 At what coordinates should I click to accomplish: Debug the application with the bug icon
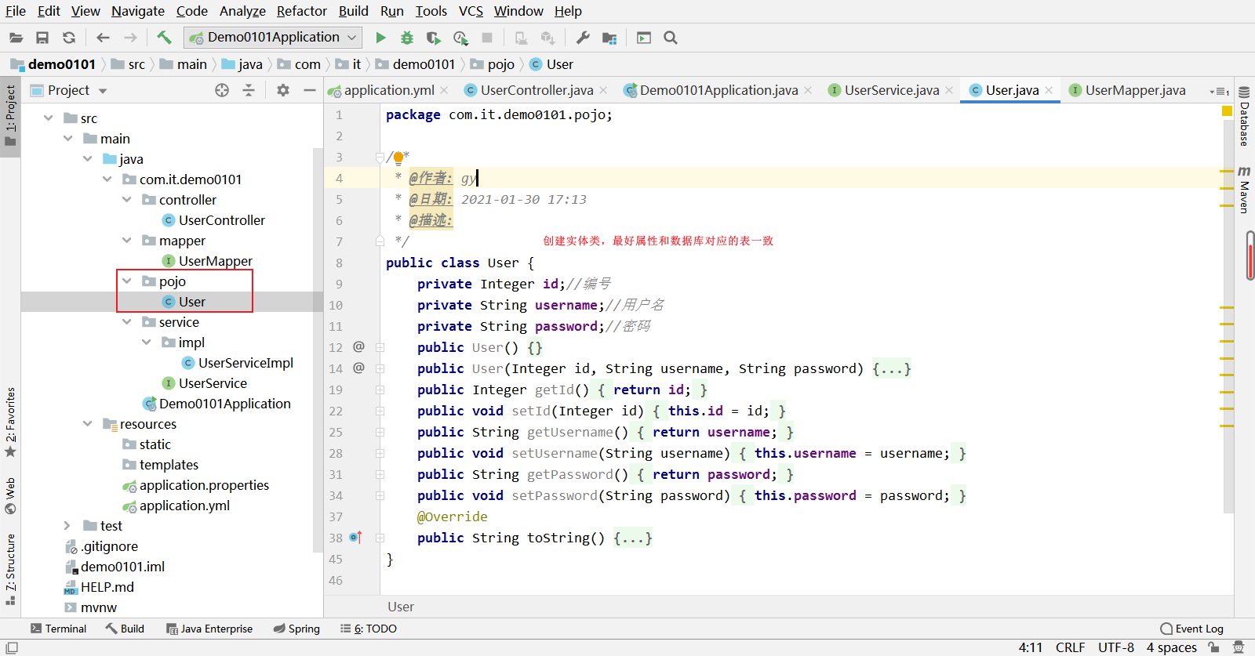406,38
